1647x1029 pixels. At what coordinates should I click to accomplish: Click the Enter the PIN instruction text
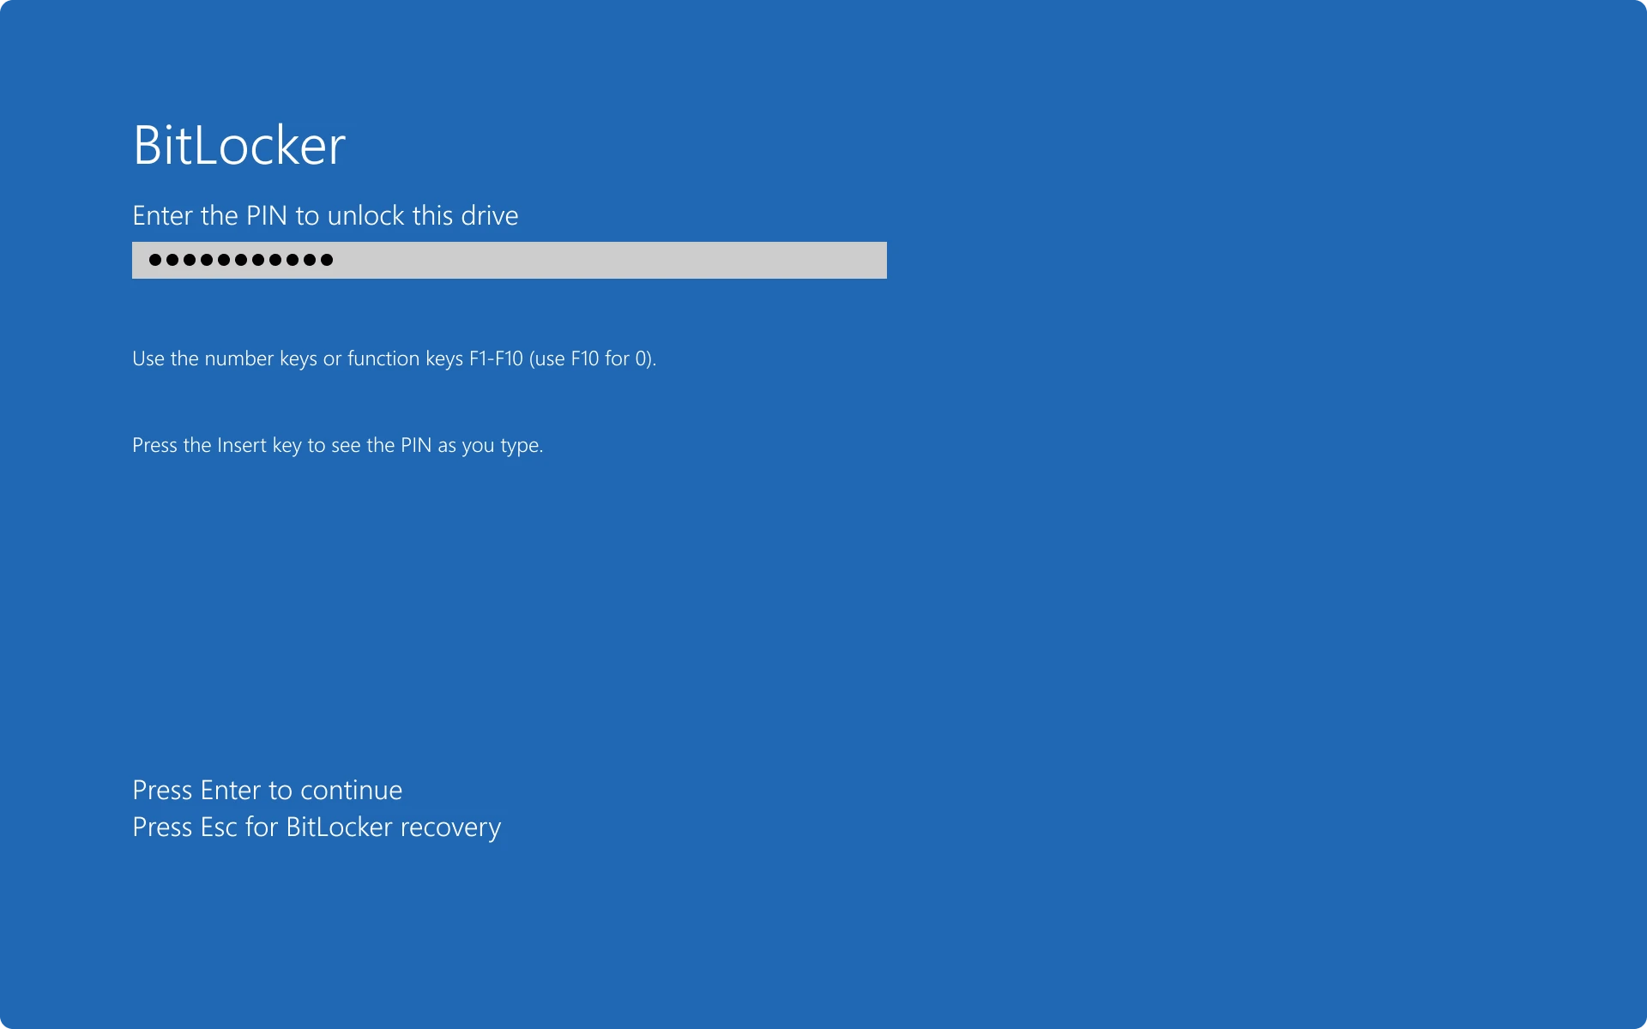[325, 215]
